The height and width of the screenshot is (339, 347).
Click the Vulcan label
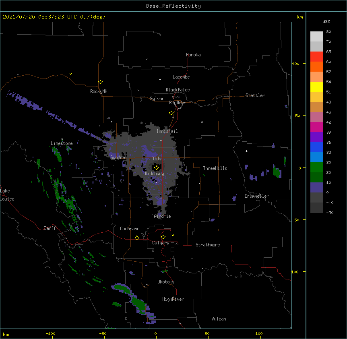tap(219, 319)
